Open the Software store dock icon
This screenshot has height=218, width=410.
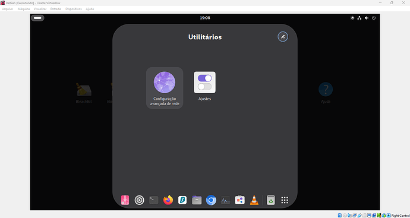pyautogui.click(x=240, y=200)
